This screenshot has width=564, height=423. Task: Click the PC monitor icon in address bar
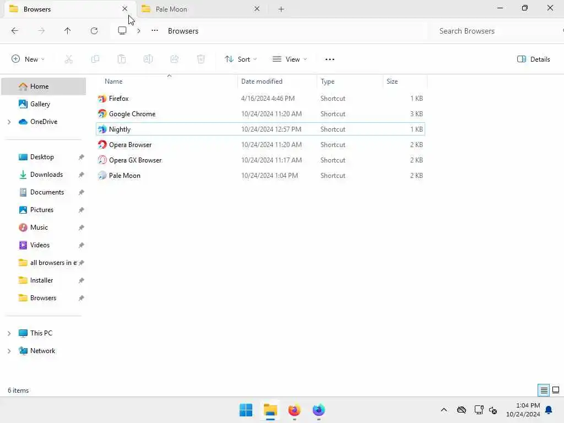122,31
